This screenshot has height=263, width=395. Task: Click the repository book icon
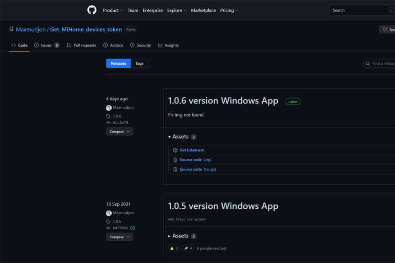point(11,29)
